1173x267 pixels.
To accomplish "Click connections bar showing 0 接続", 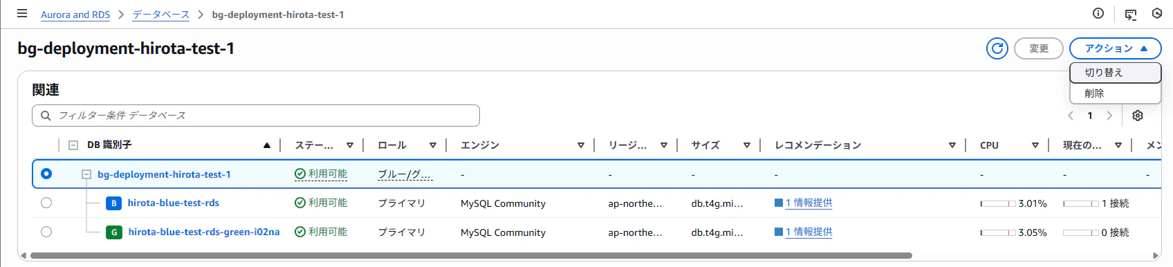I will [1081, 232].
